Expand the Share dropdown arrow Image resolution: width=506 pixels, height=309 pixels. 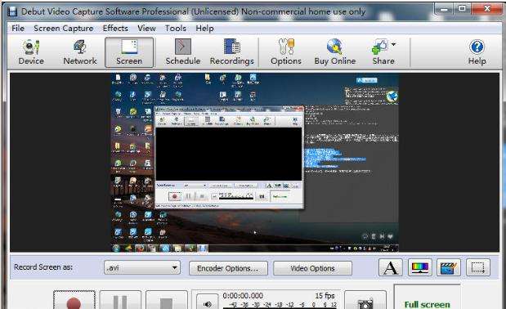[x=393, y=44]
